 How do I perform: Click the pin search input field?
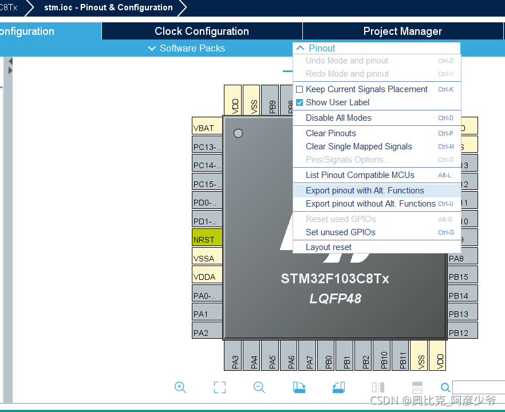[478, 388]
